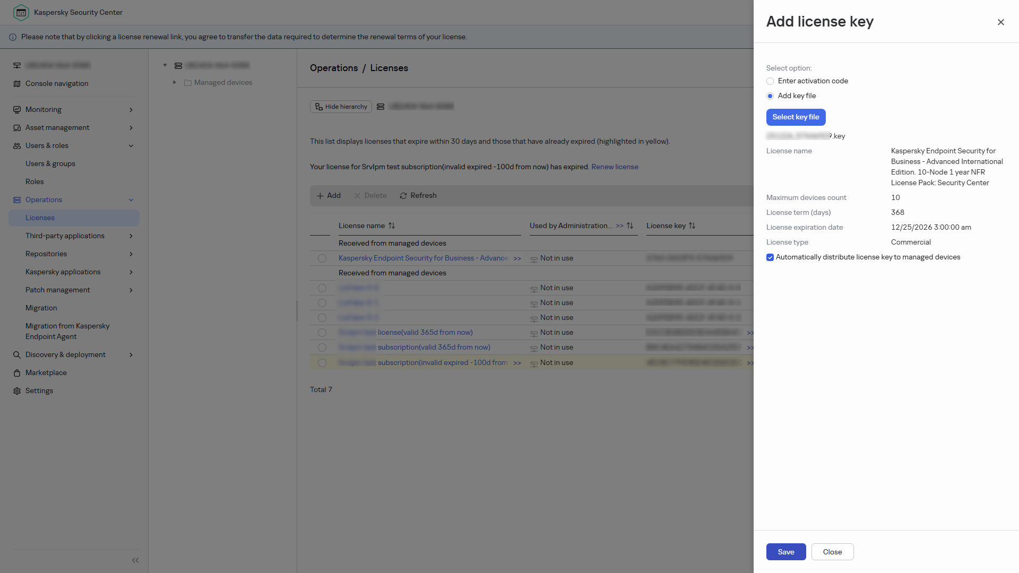Collapse the Users & roles chevron
This screenshot has height=573, width=1019.
(x=131, y=146)
